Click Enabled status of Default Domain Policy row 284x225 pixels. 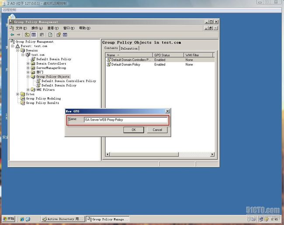click(x=160, y=64)
